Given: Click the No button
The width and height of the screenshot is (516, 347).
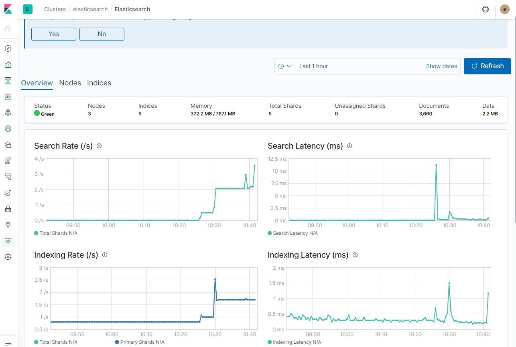Looking at the screenshot, I should coord(102,34).
